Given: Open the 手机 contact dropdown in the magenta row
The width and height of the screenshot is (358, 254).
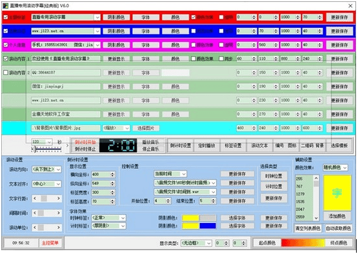Looking at the screenshot, I should click(97, 45).
